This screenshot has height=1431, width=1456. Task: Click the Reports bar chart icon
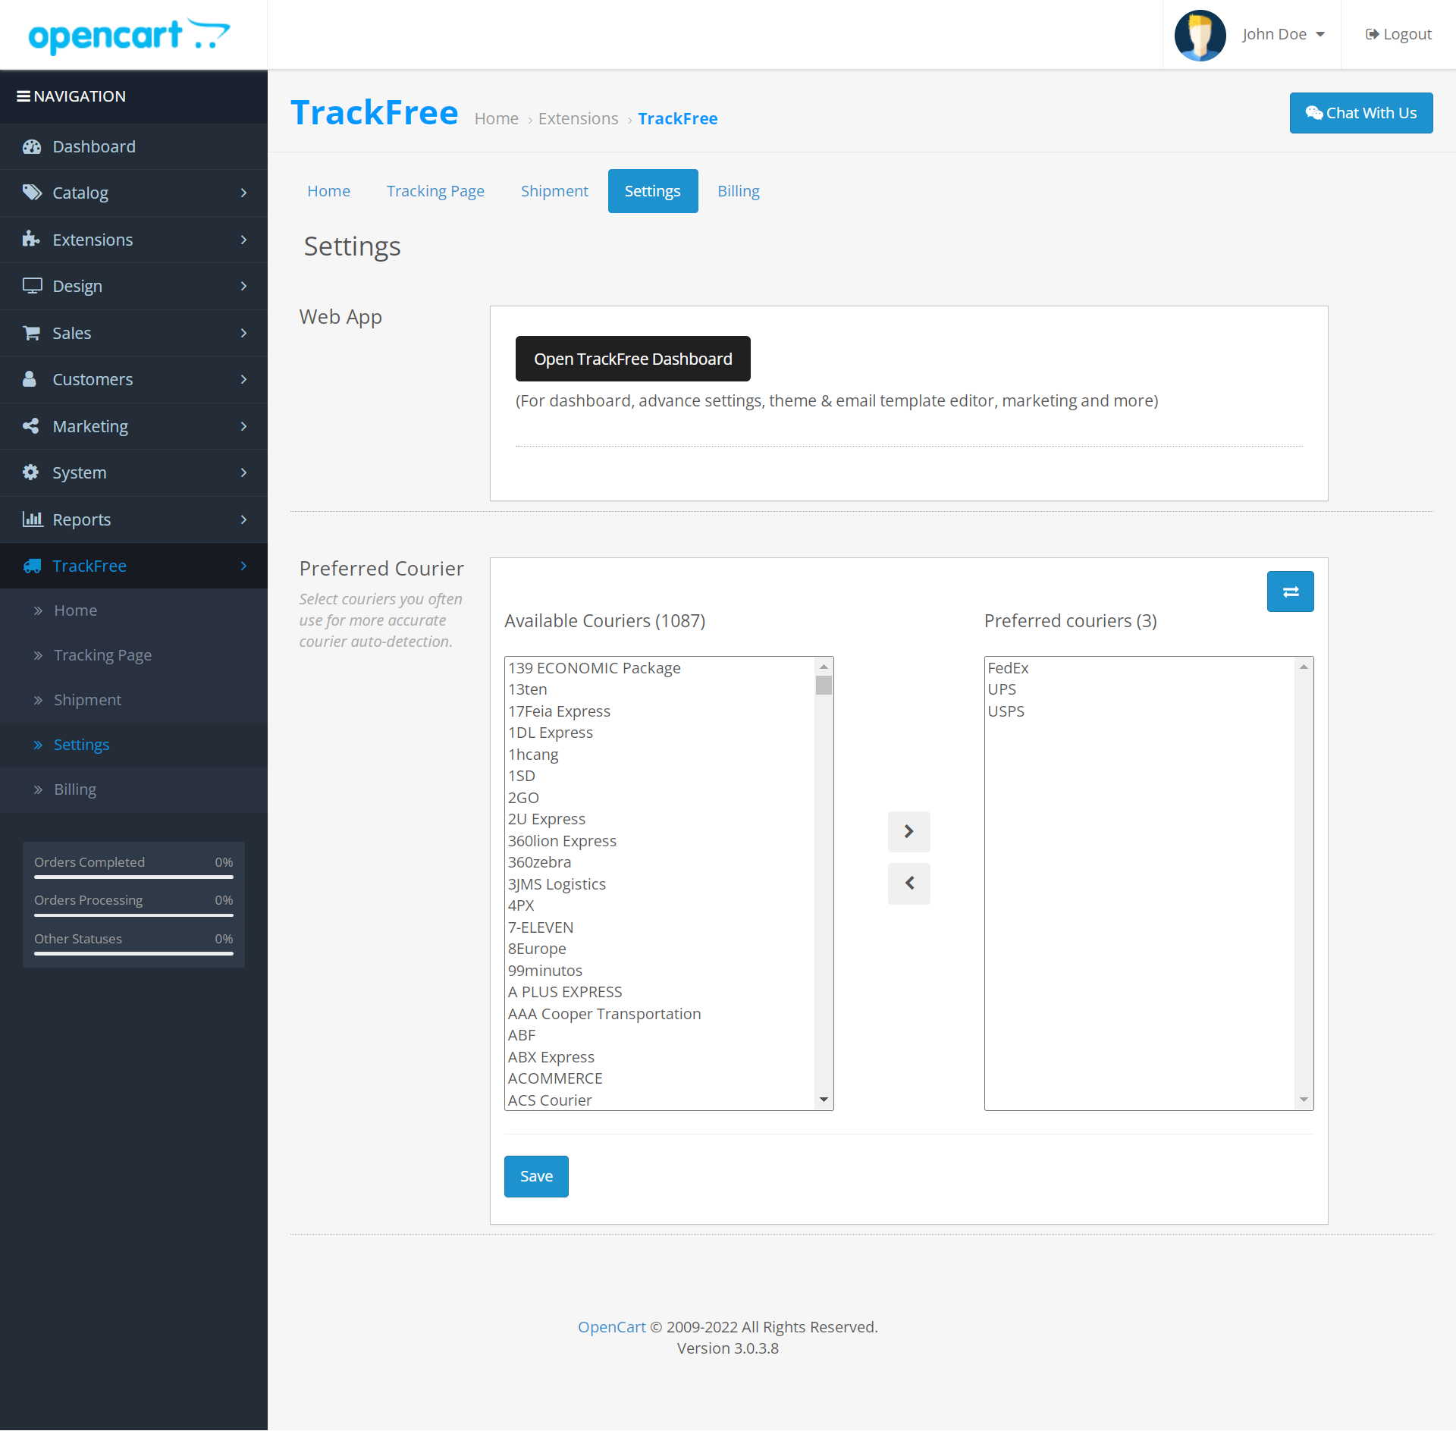click(x=32, y=519)
